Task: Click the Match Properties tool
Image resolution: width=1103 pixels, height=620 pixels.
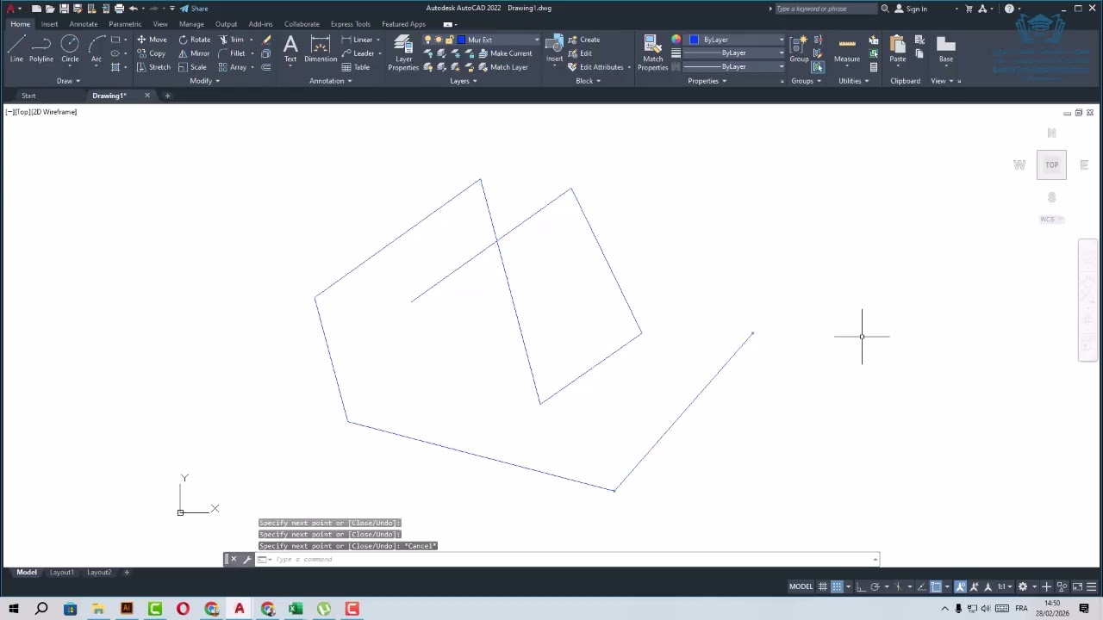Action: (x=652, y=53)
